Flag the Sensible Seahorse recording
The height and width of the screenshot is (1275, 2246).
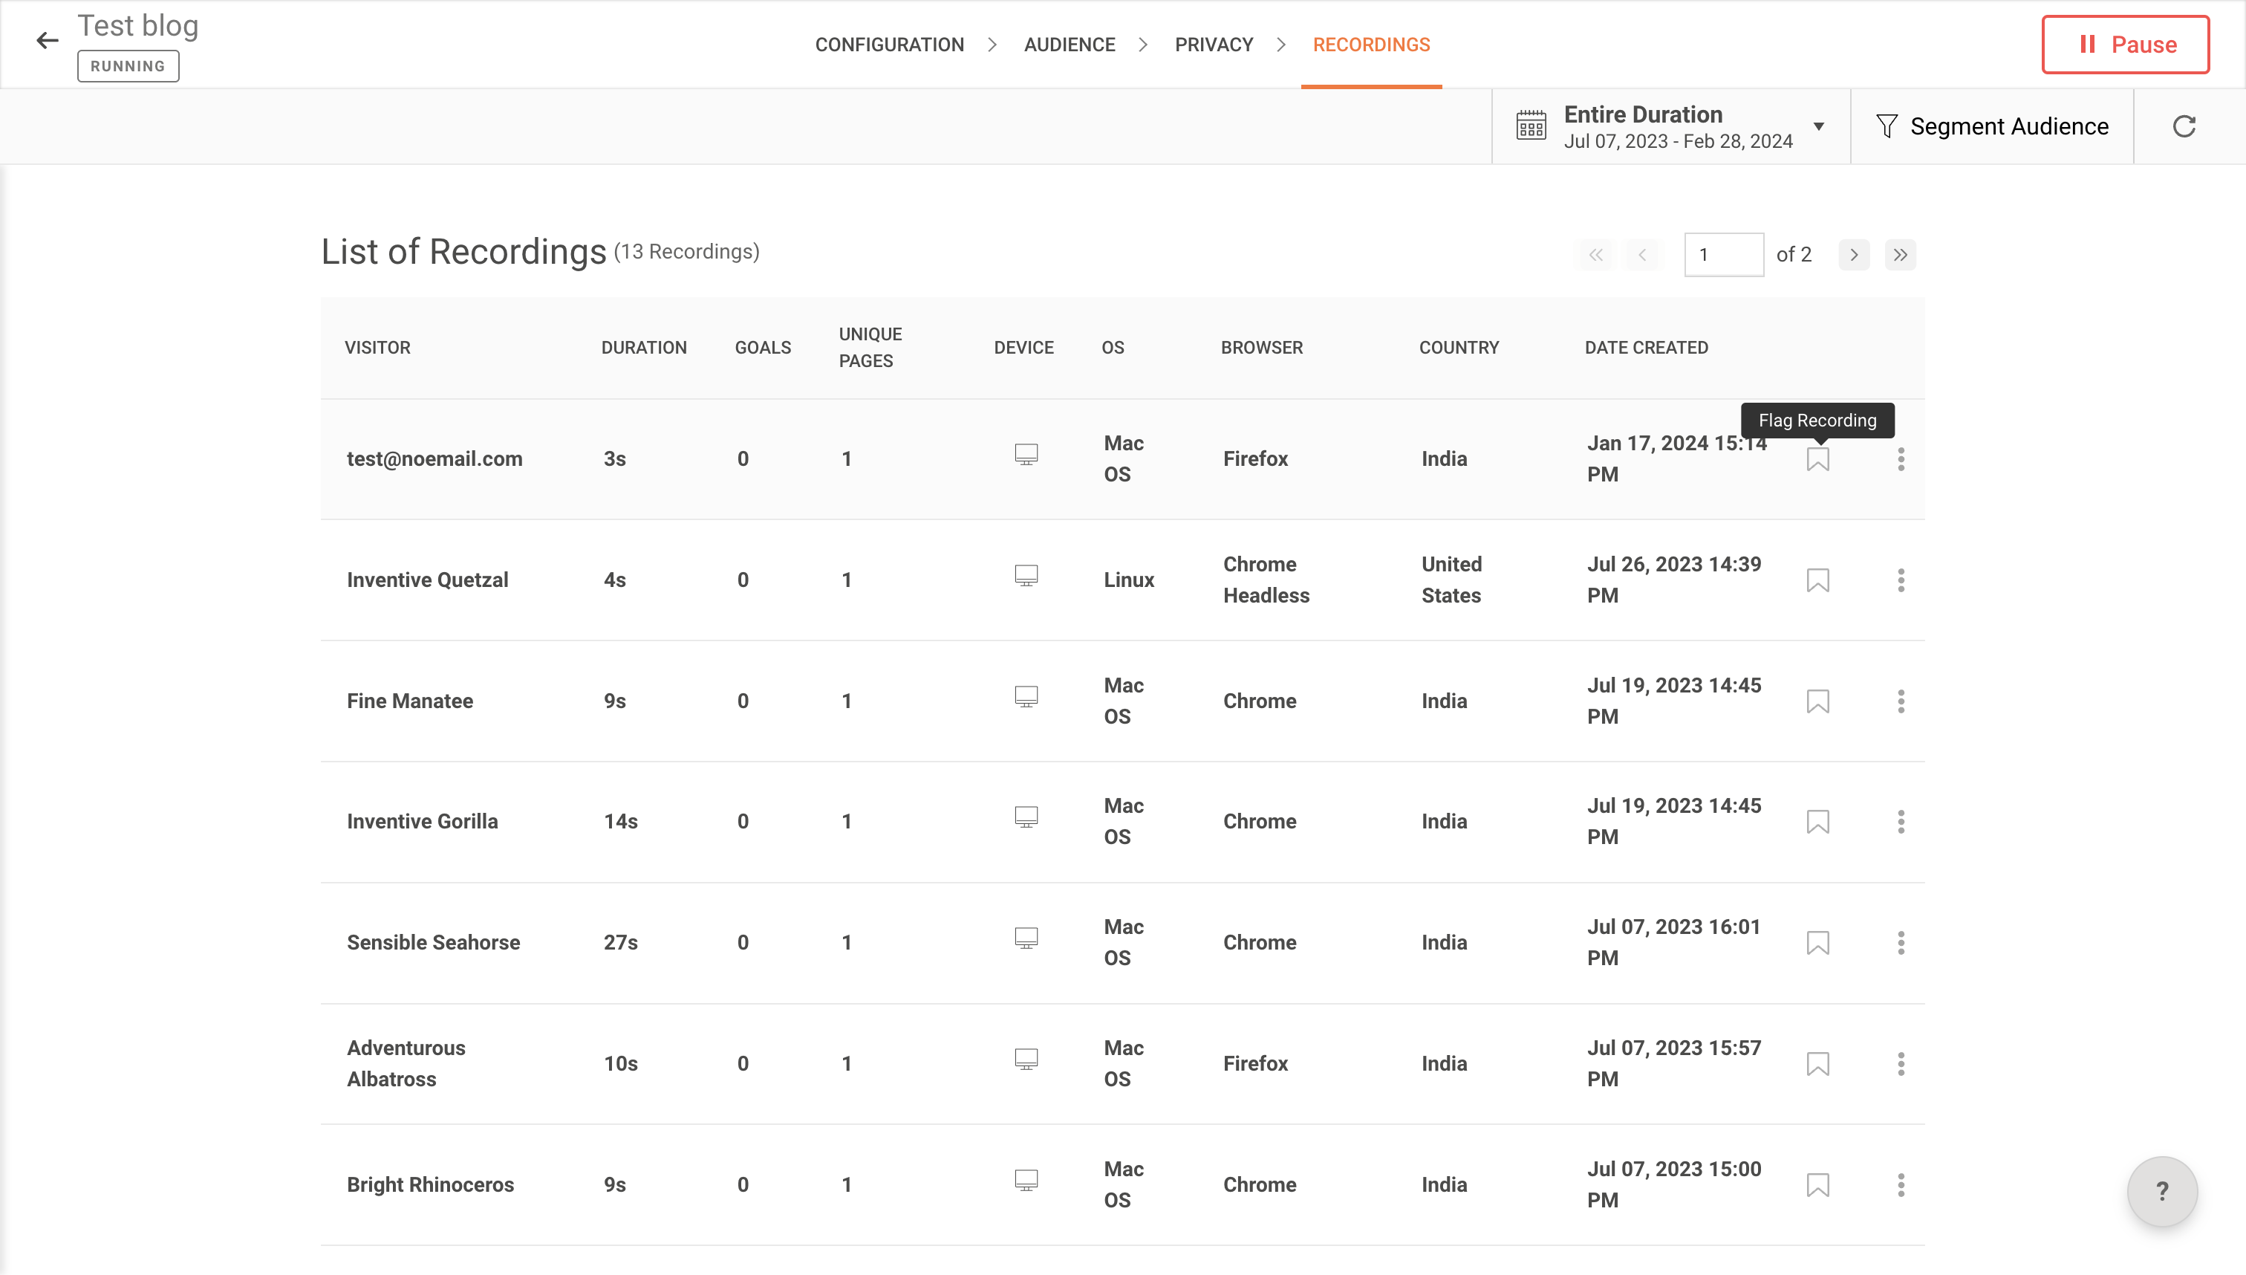1818,943
